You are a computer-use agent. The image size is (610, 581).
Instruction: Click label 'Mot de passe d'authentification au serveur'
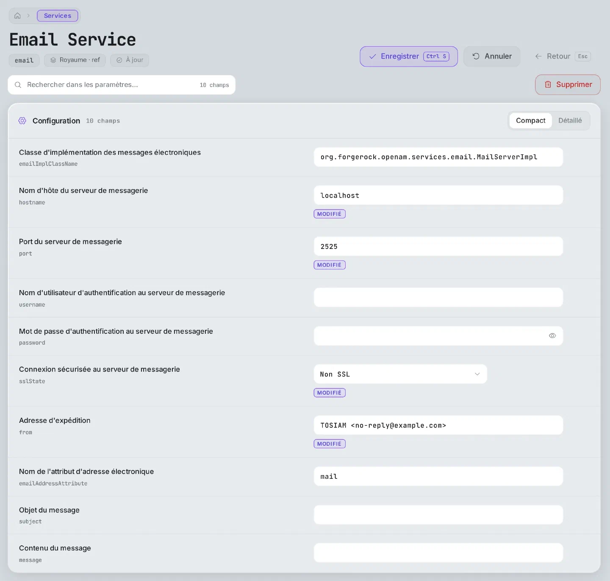click(116, 331)
